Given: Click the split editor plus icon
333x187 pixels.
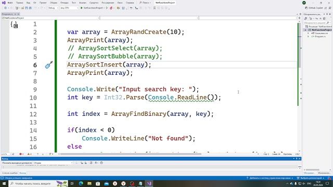Looking at the screenshot, I should [300, 18].
